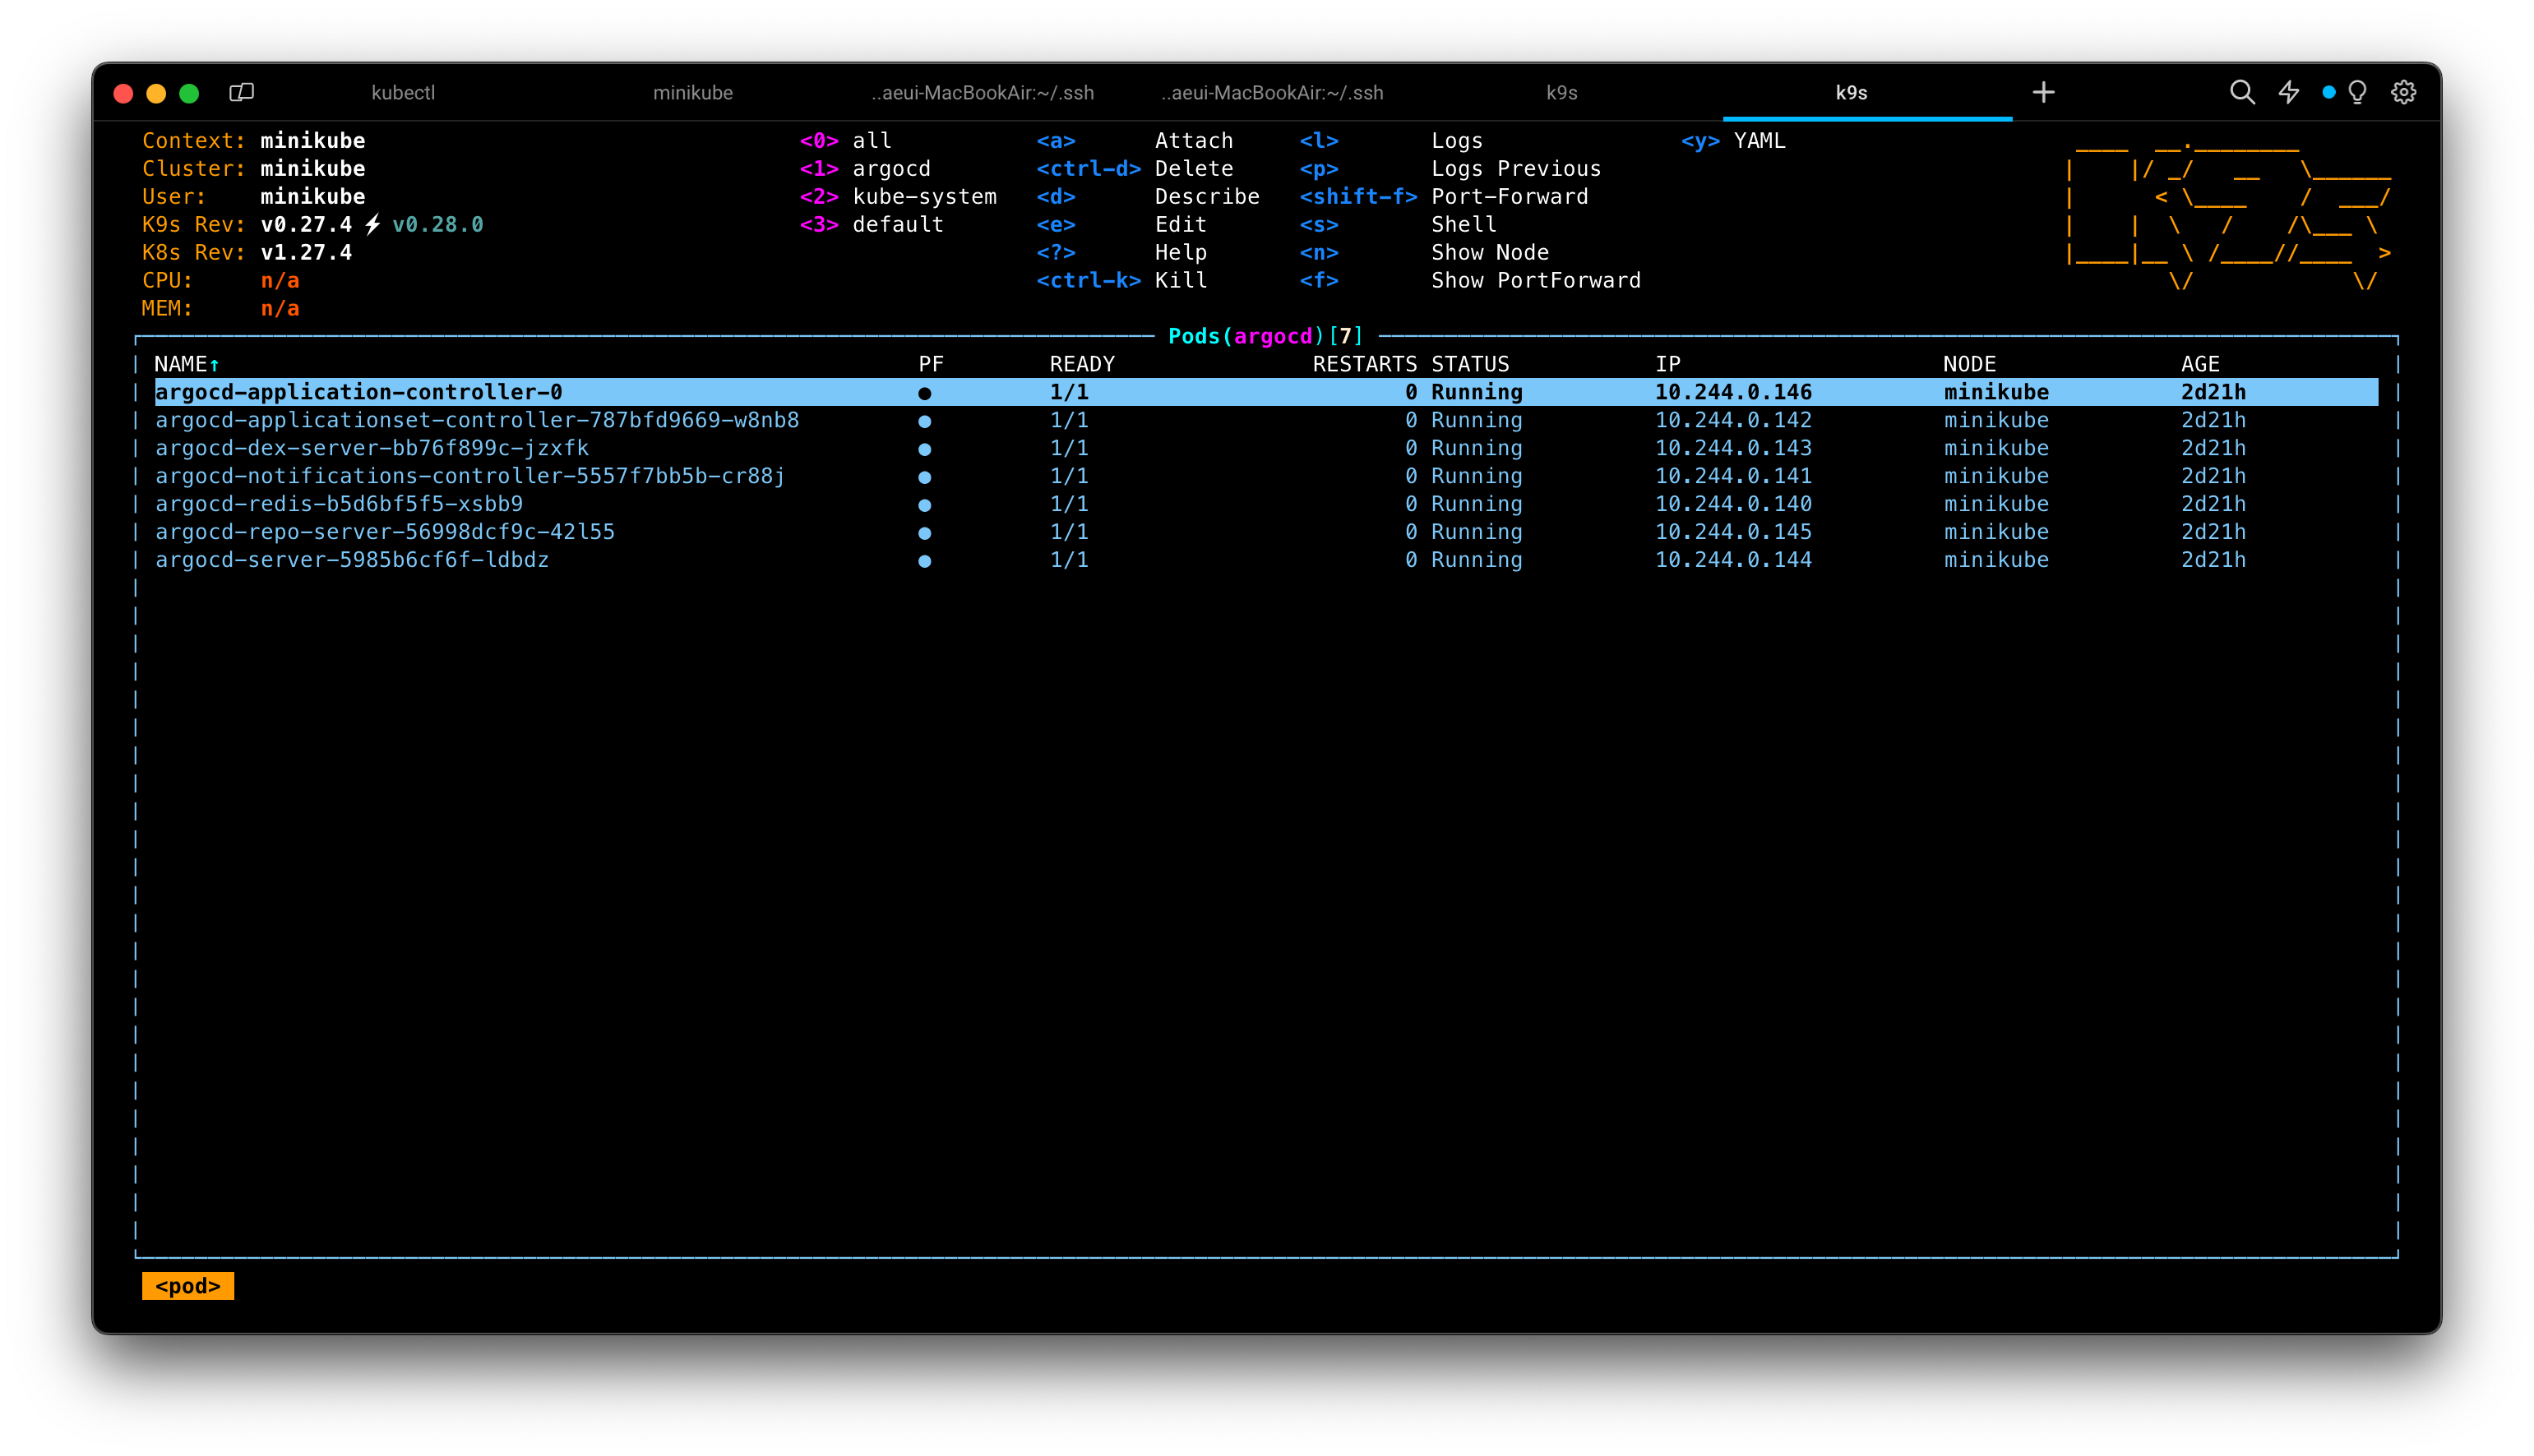This screenshot has height=1456, width=2534.
Task: Open the terminal search magnifier icon
Action: (x=2242, y=93)
